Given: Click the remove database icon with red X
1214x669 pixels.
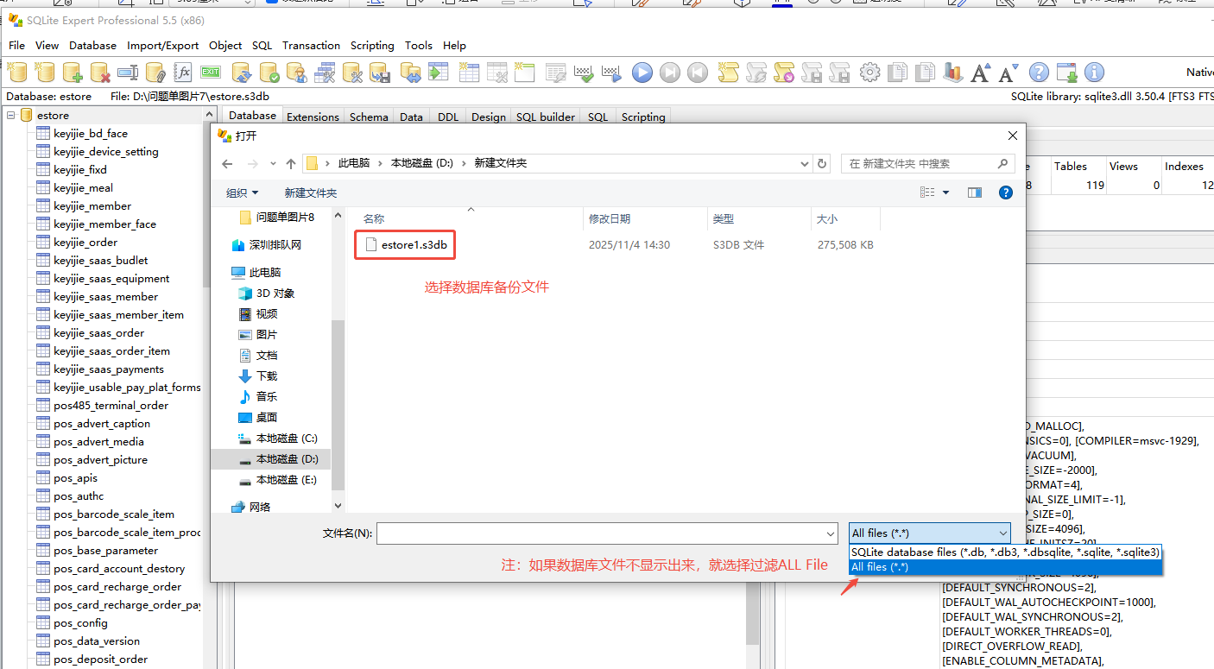Looking at the screenshot, I should coord(100,73).
